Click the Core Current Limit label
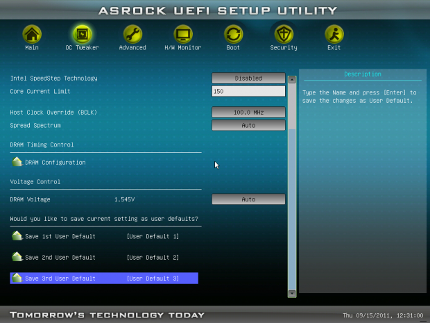This screenshot has width=430, height=323. (x=40, y=91)
